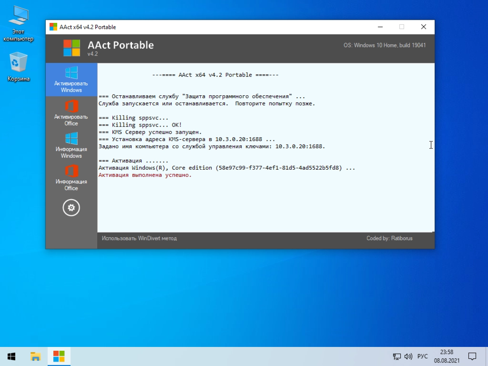Click the Killing sppsvc... OK! line
488x366 pixels.
pos(140,125)
